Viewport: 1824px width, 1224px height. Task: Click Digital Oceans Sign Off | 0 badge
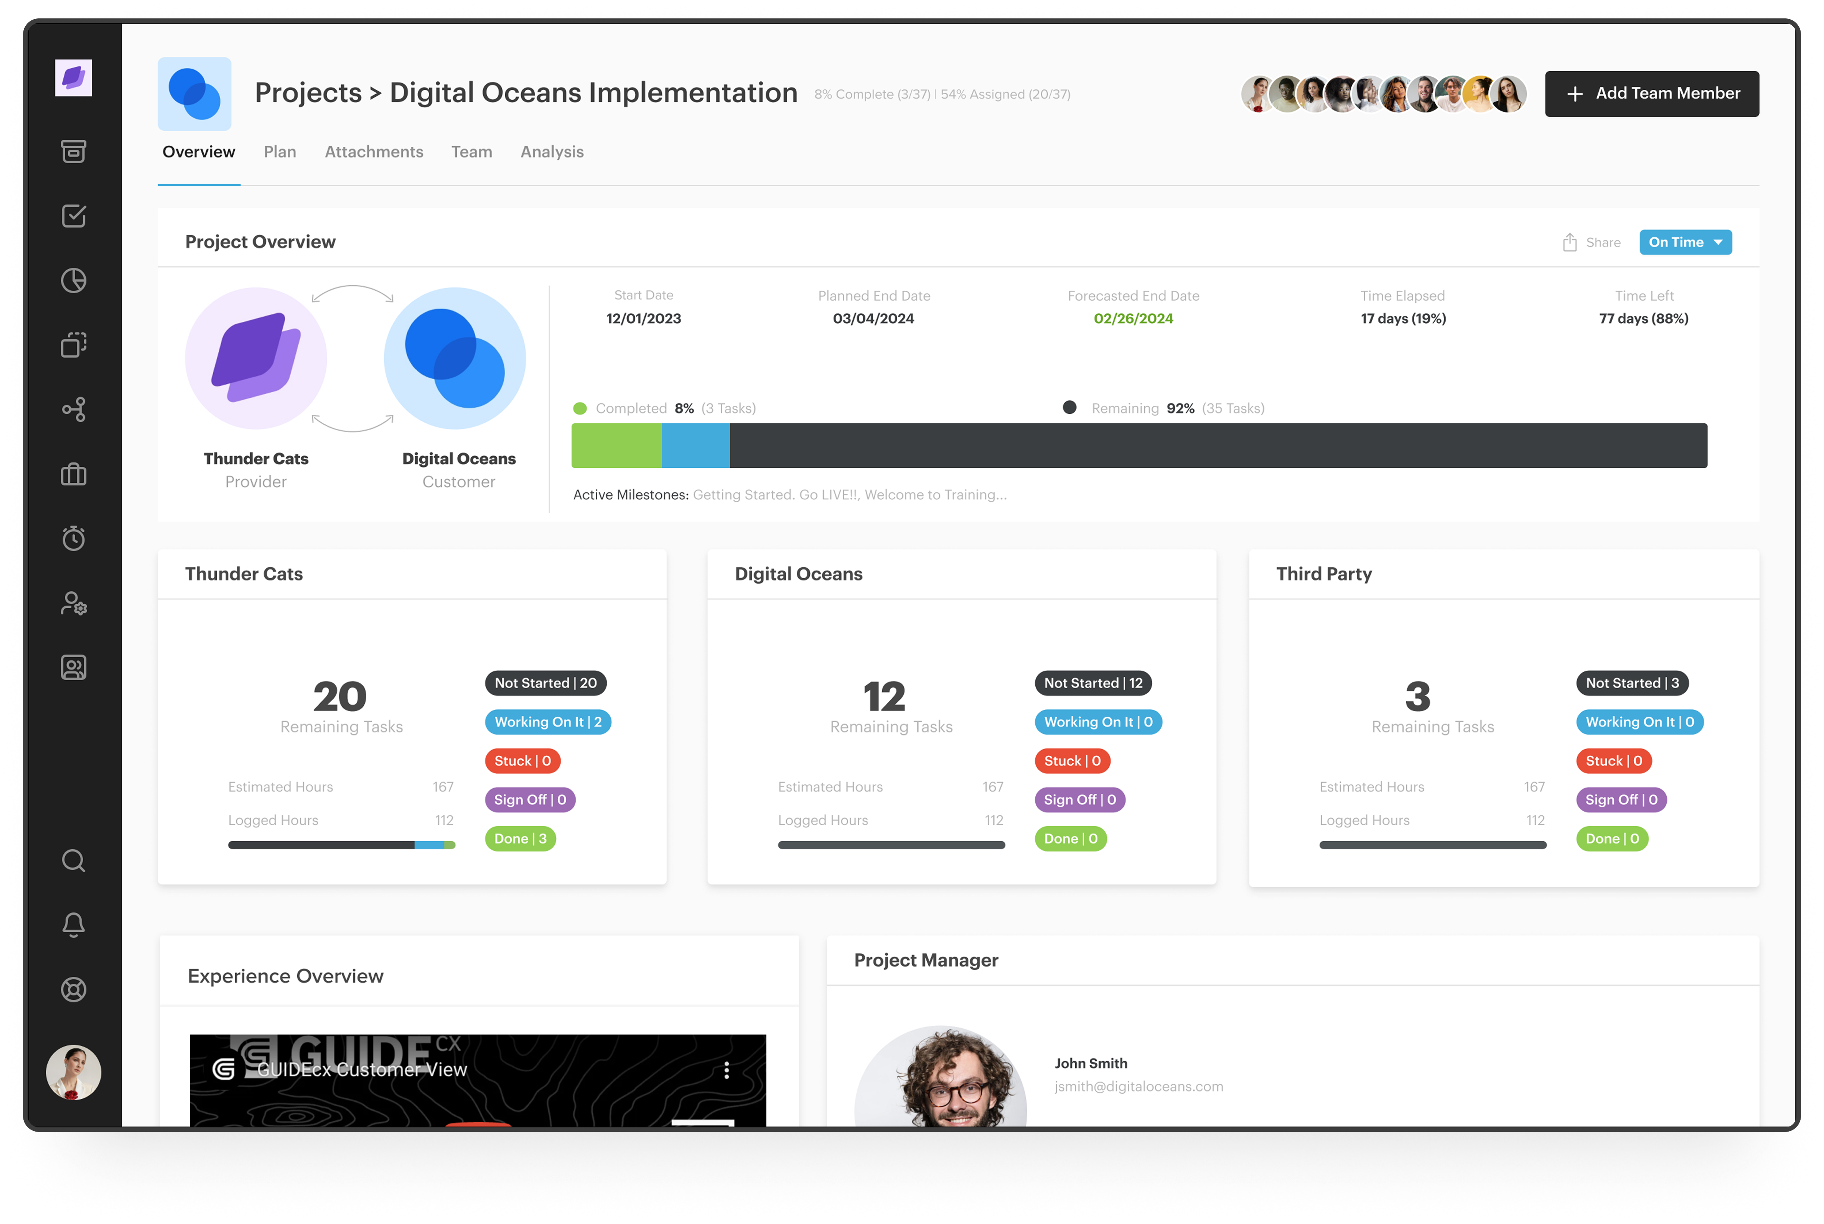[x=1080, y=800]
